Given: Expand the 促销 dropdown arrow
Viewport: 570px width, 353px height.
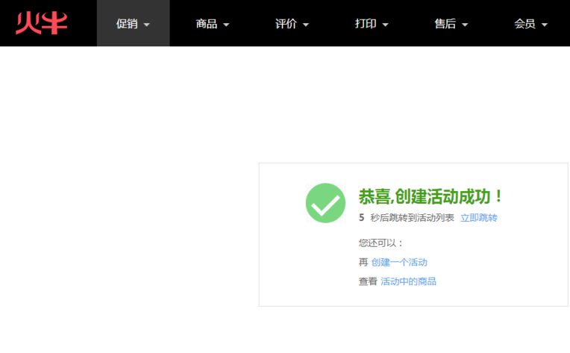Looking at the screenshot, I should 146,25.
